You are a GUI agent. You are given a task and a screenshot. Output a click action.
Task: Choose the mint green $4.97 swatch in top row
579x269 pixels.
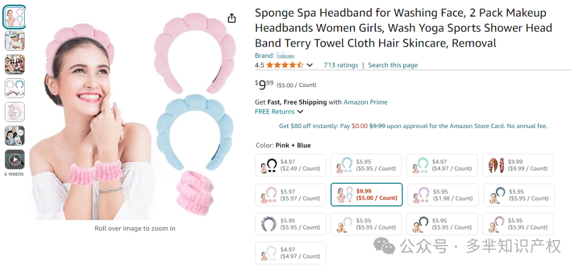[442, 165]
